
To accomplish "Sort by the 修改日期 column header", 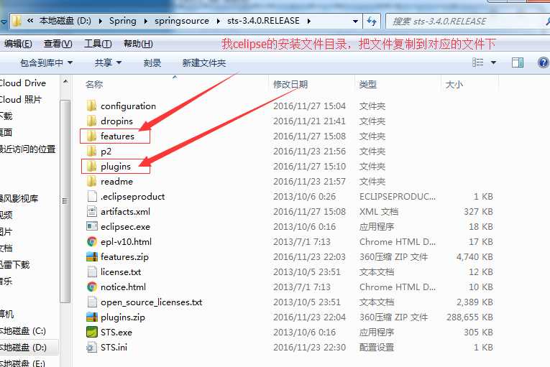I will click(x=290, y=84).
